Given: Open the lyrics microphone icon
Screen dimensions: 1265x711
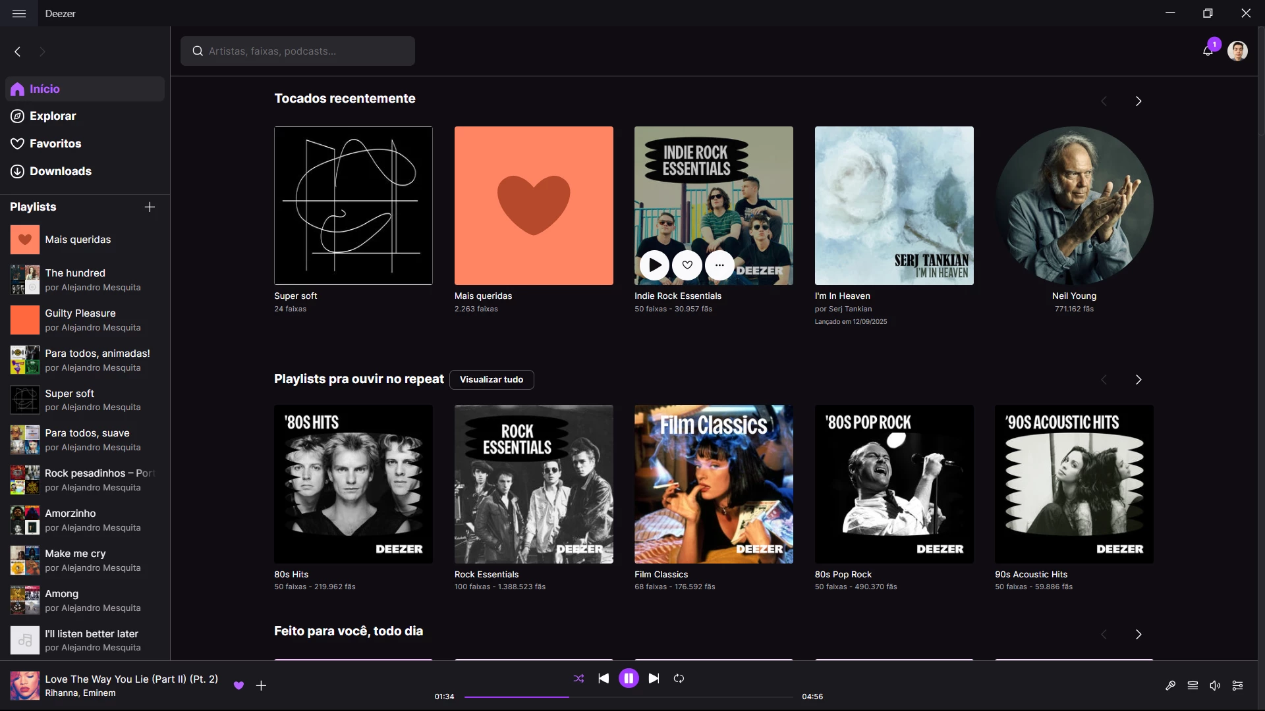Looking at the screenshot, I should click(1170, 685).
